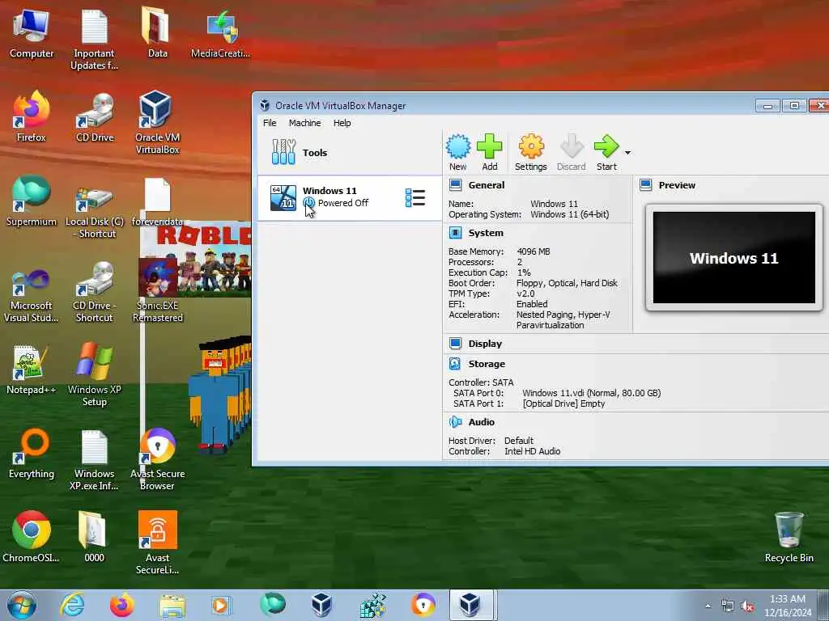Viewport: 829px width, 621px height.
Task: Select the Firefox desktop shortcut
Action: (x=32, y=116)
